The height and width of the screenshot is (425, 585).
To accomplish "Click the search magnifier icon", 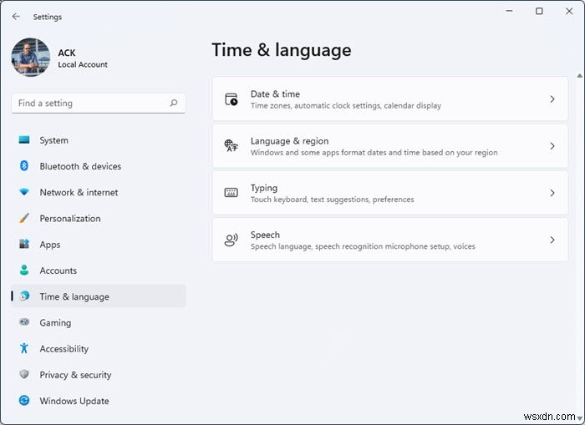I will [x=174, y=103].
